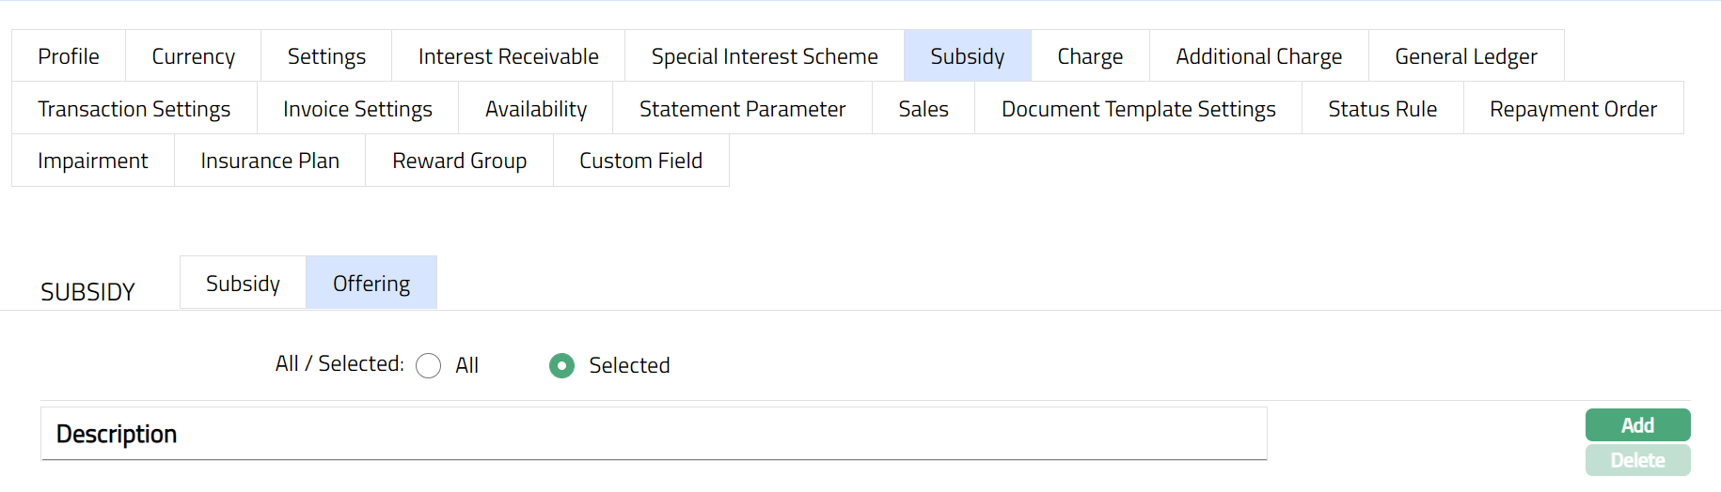Switch to Statement Parameter tab

[x=742, y=109]
